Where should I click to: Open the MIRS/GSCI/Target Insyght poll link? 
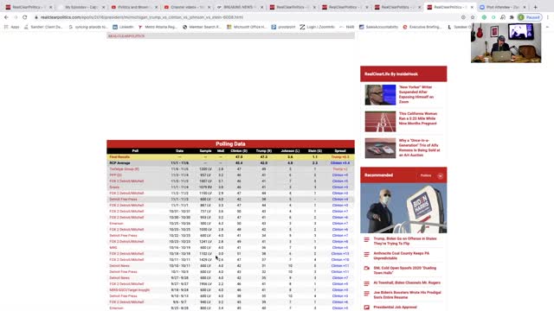129,290
